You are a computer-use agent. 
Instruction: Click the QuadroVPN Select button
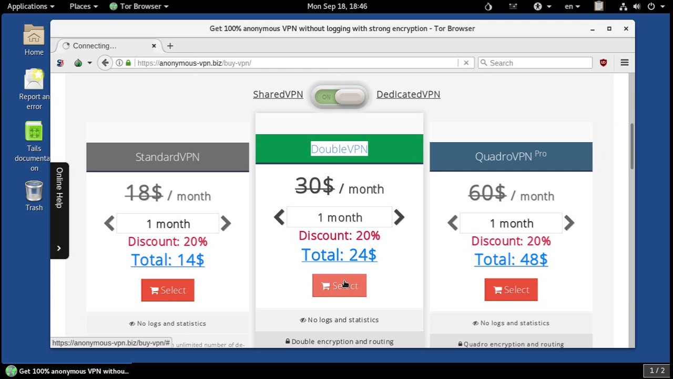(x=511, y=290)
